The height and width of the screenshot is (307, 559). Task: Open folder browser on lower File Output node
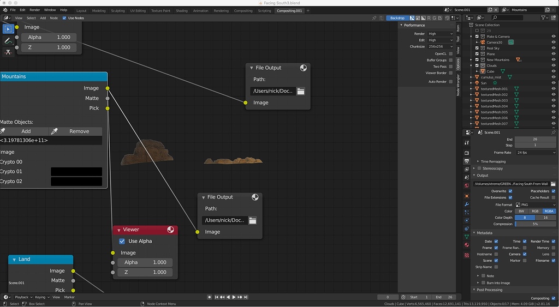click(x=252, y=220)
